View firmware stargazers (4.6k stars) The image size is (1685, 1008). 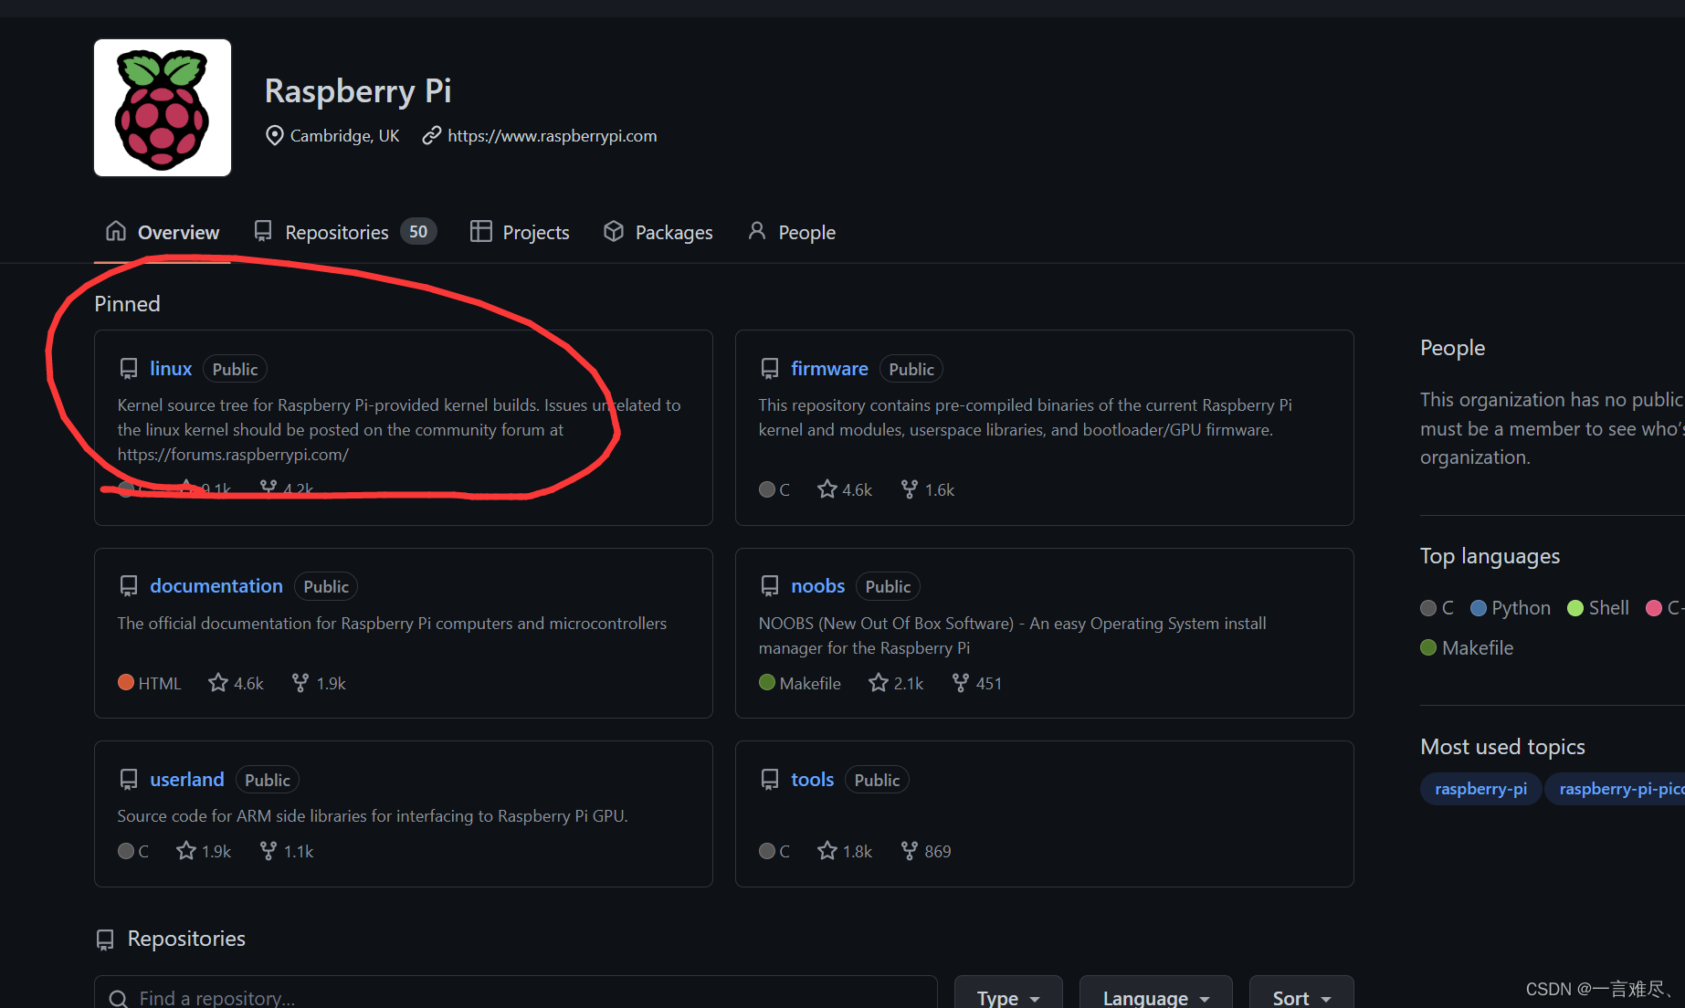(x=845, y=489)
